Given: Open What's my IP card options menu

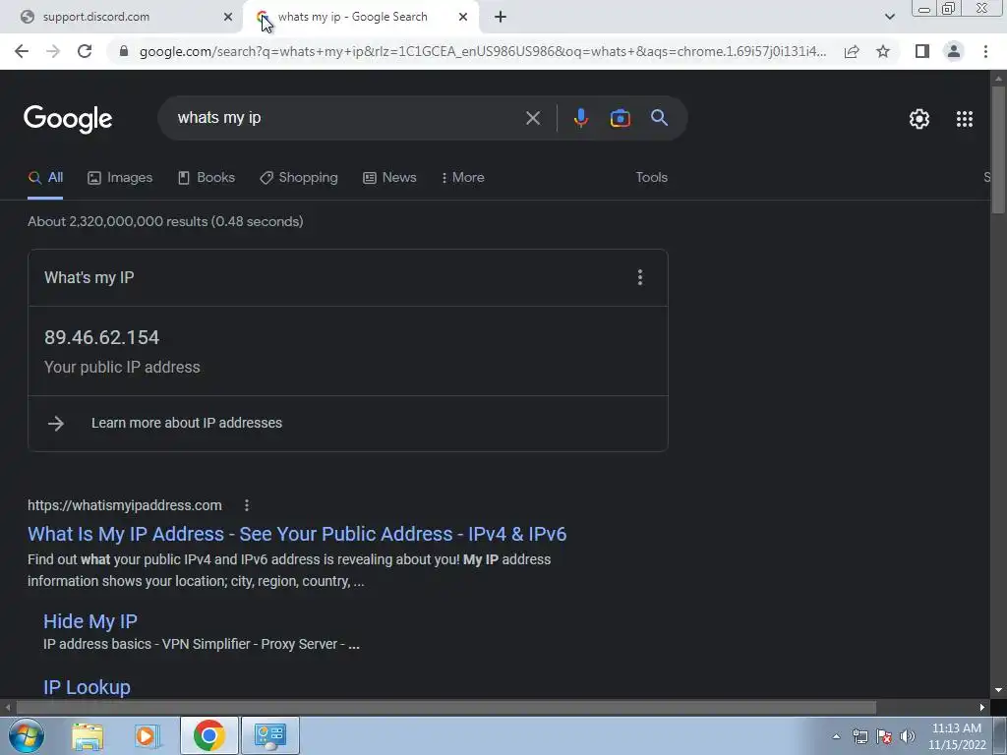Looking at the screenshot, I should tap(639, 277).
